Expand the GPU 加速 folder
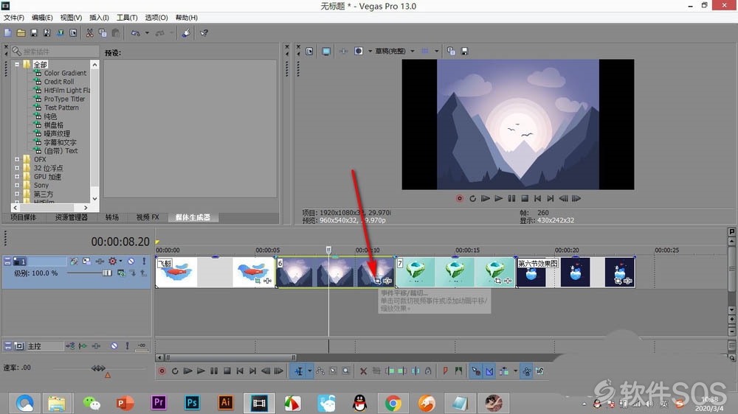The height and width of the screenshot is (414, 738). 17,177
